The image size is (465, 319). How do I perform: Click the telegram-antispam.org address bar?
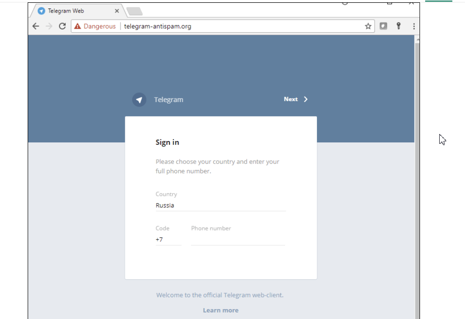[x=223, y=26]
